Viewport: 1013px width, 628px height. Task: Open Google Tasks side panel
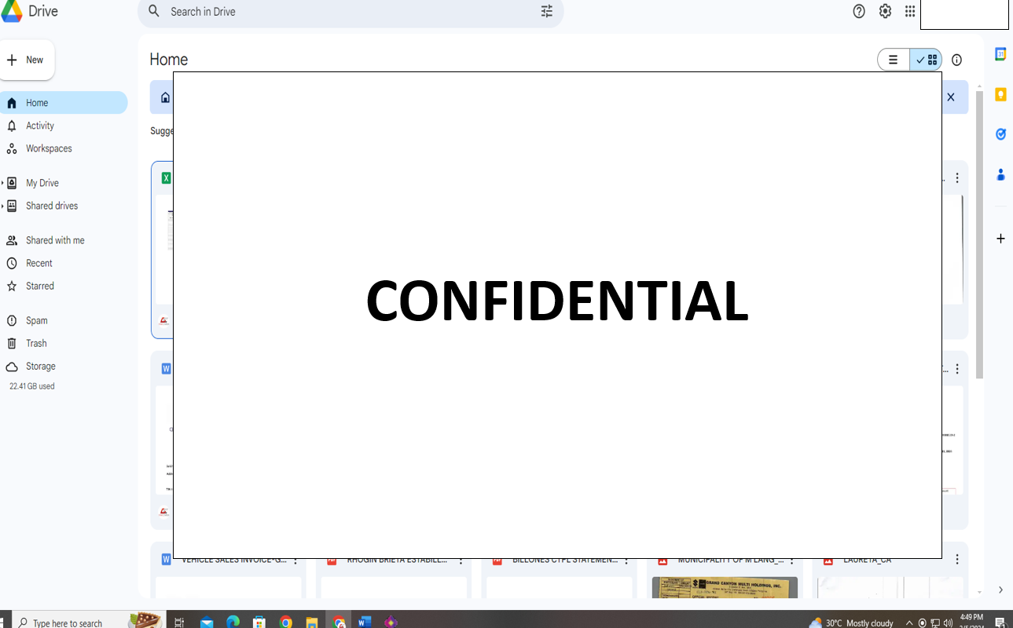(x=1000, y=133)
